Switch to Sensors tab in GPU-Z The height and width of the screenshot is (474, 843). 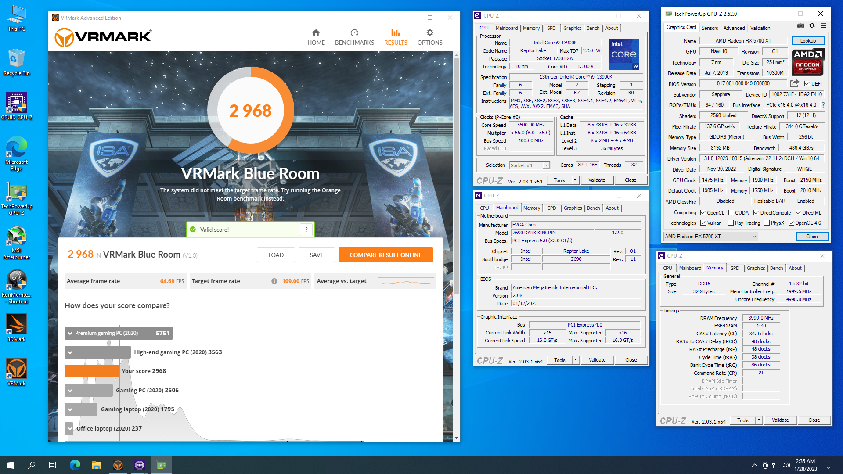click(x=710, y=28)
